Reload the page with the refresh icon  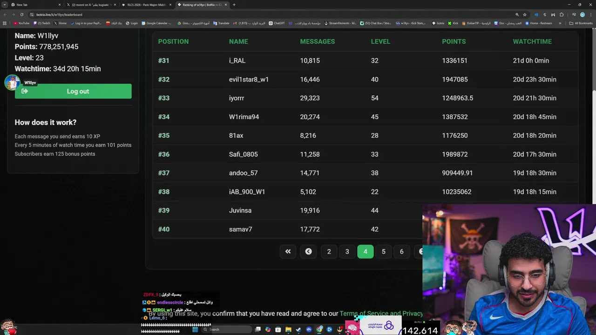click(21, 14)
